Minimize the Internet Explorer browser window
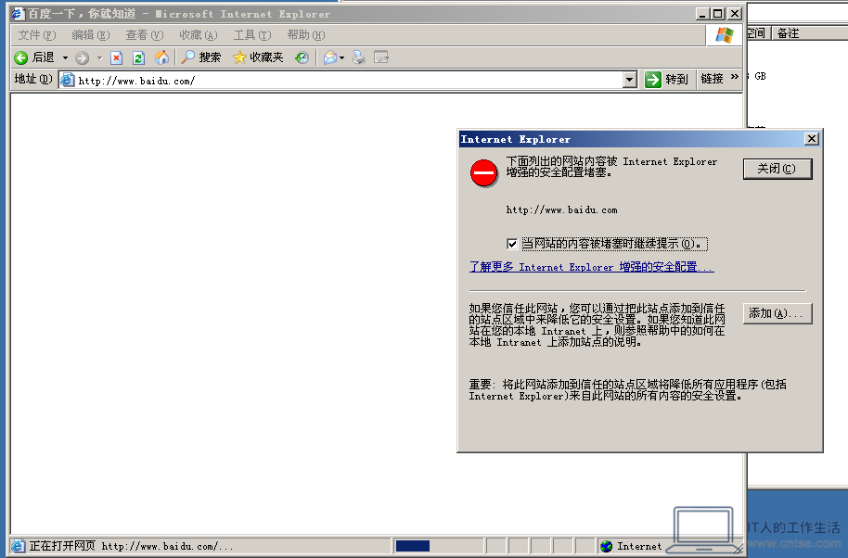The image size is (848, 558). 702,14
